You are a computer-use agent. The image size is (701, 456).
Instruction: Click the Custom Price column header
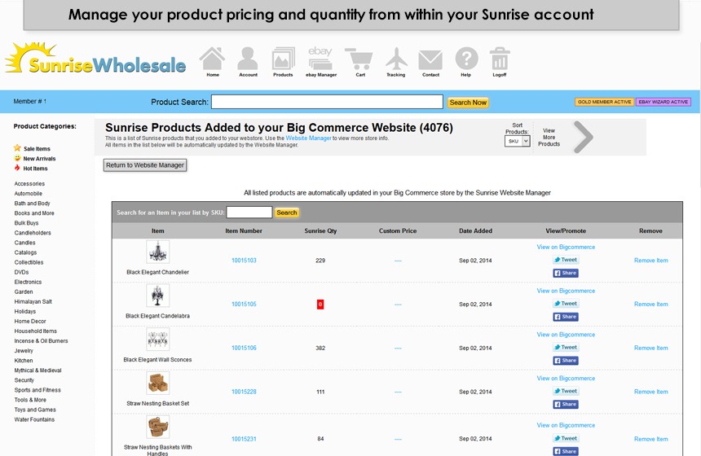coord(398,231)
